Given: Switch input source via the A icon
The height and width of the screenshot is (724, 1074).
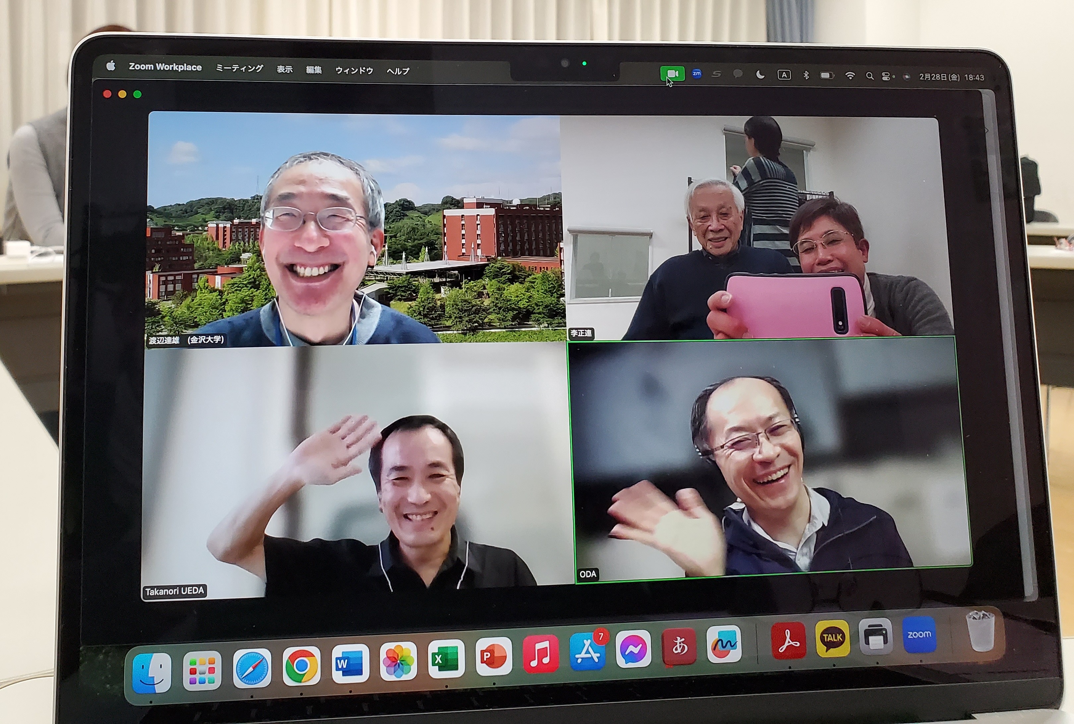Looking at the screenshot, I should [784, 75].
